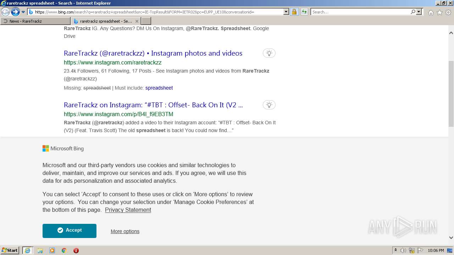The height and width of the screenshot is (255, 454).
Task: Click the Must include spreadsheet link
Action: point(159,88)
